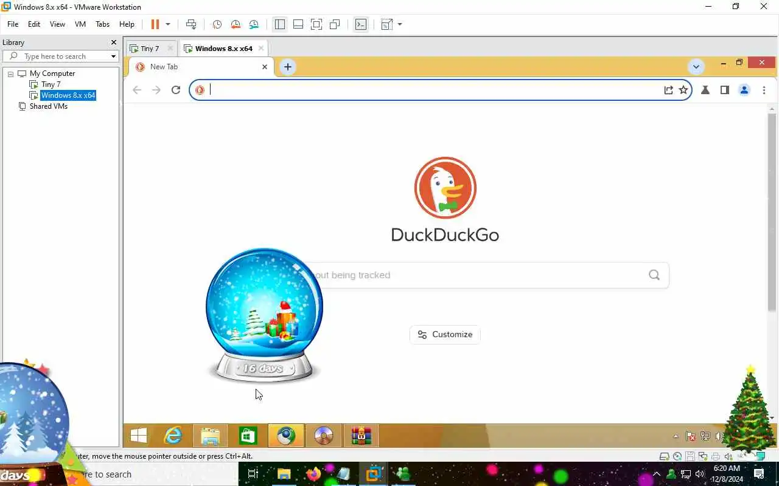The width and height of the screenshot is (779, 486).
Task: Open the File menu in VMware
Action: pos(13,24)
